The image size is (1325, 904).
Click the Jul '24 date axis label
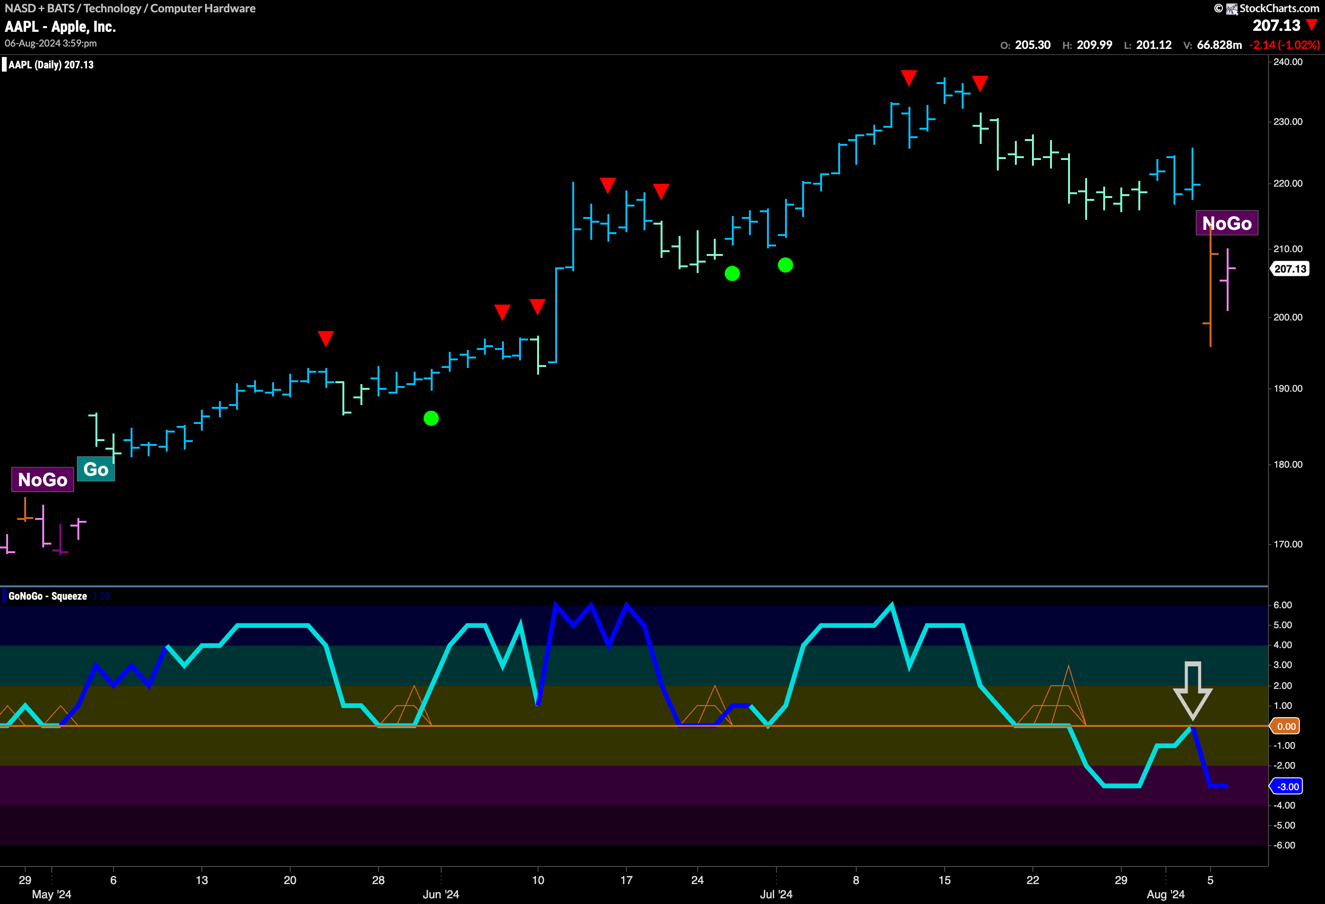tap(776, 894)
